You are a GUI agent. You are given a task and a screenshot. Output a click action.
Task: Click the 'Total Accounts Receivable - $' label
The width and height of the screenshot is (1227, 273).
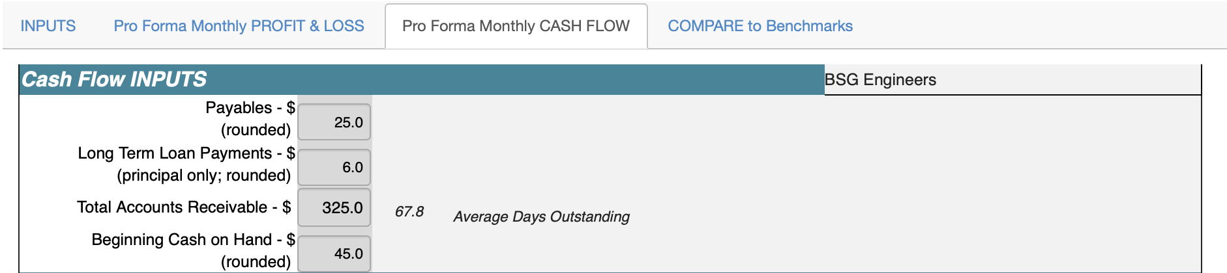(x=184, y=207)
